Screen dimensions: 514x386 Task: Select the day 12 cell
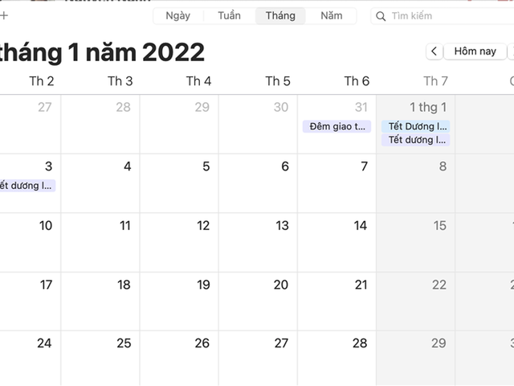(179, 242)
